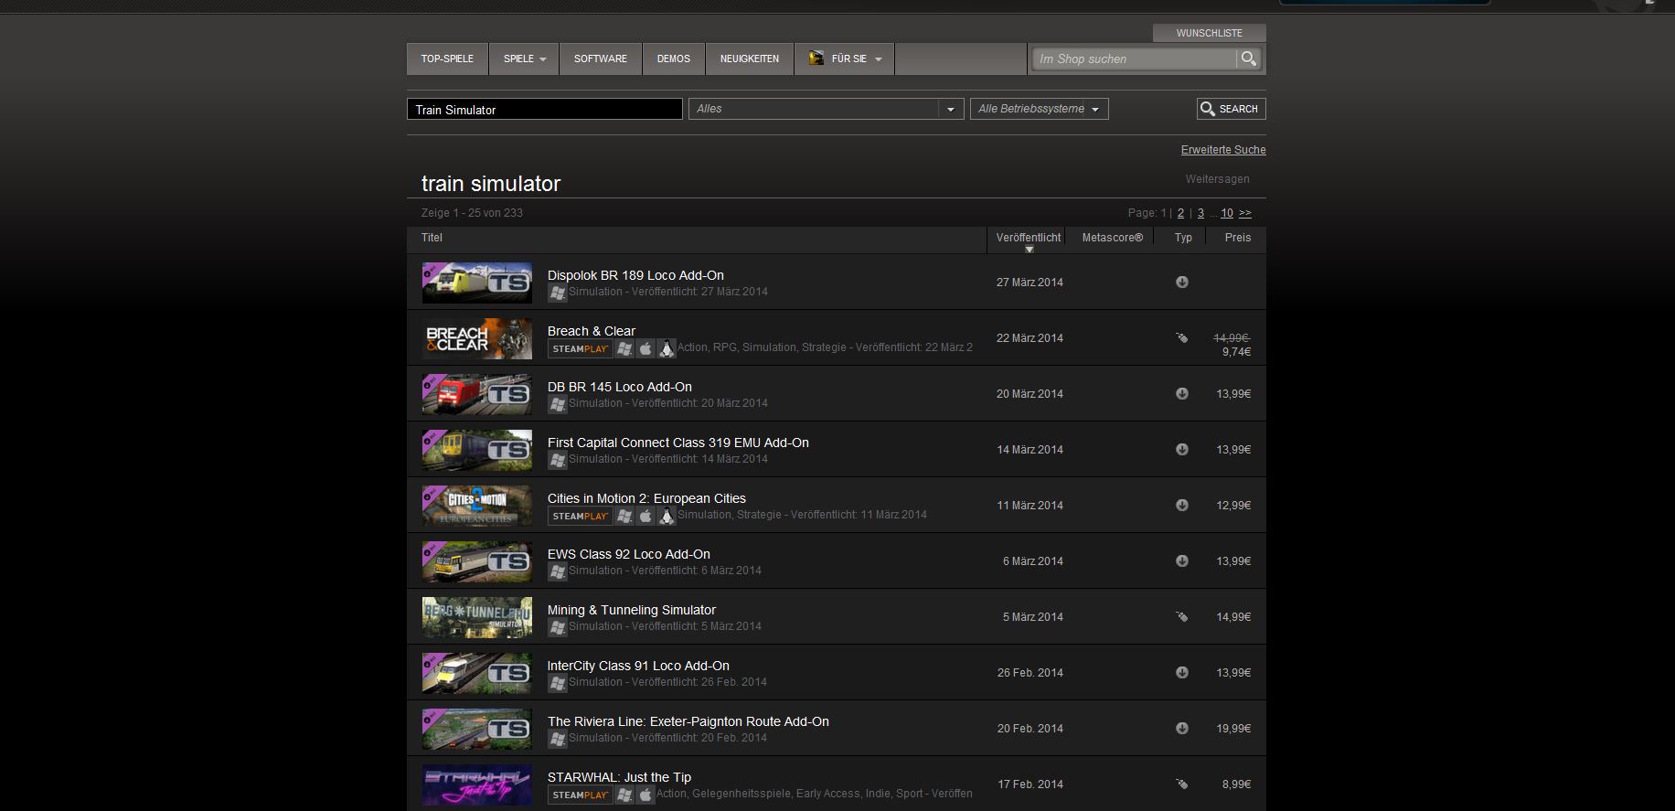Click the Linux icon under Cities in Motion 2
This screenshot has height=811, width=1675.
click(x=667, y=516)
